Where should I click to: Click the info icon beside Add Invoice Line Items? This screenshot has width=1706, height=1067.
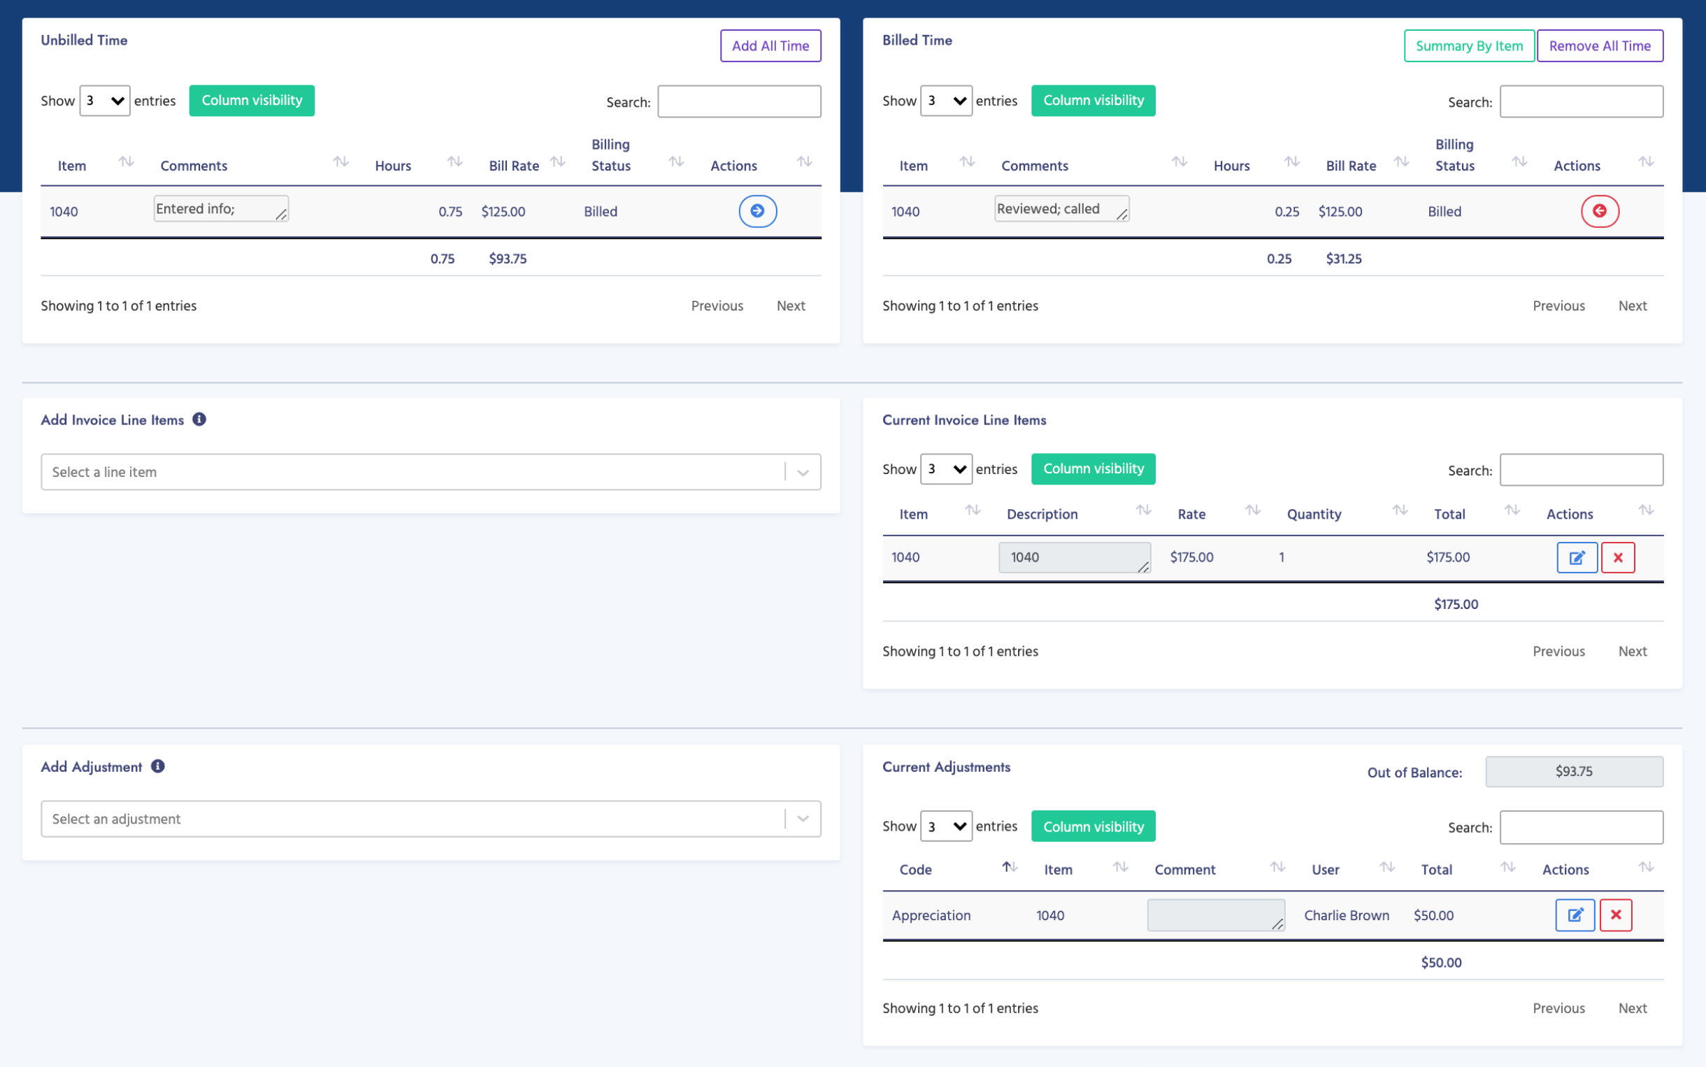tap(200, 418)
